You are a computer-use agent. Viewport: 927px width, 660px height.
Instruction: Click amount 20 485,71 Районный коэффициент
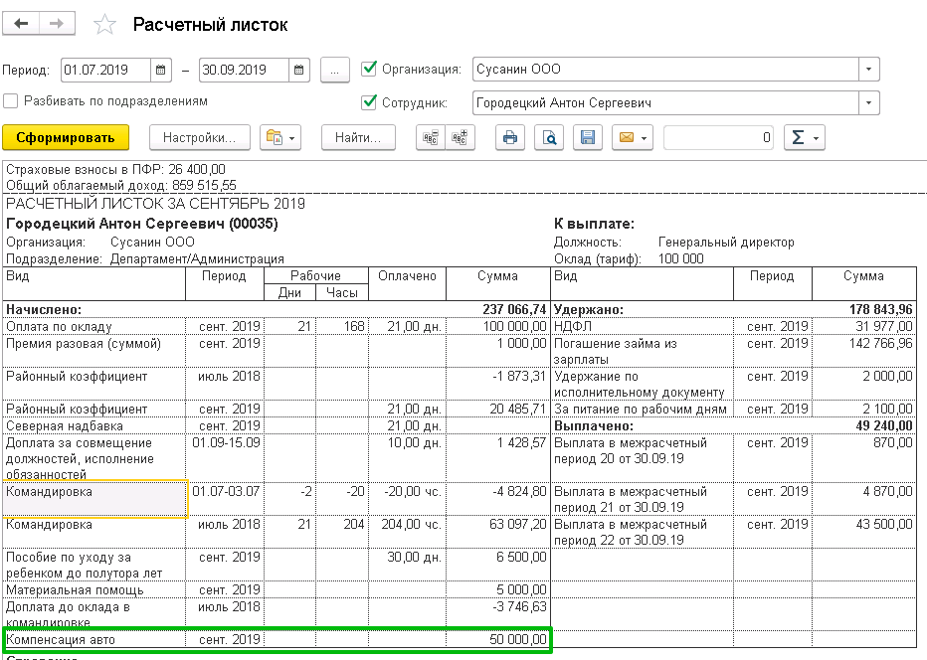(x=518, y=409)
